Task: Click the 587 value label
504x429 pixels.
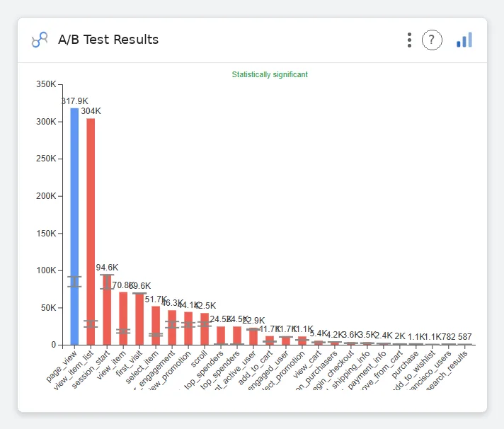Action: pos(465,337)
